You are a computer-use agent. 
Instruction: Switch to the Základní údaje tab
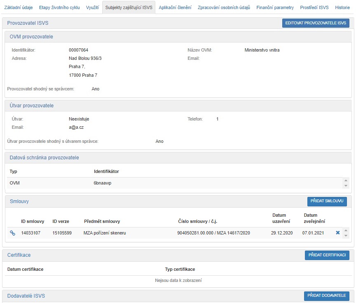18,7
